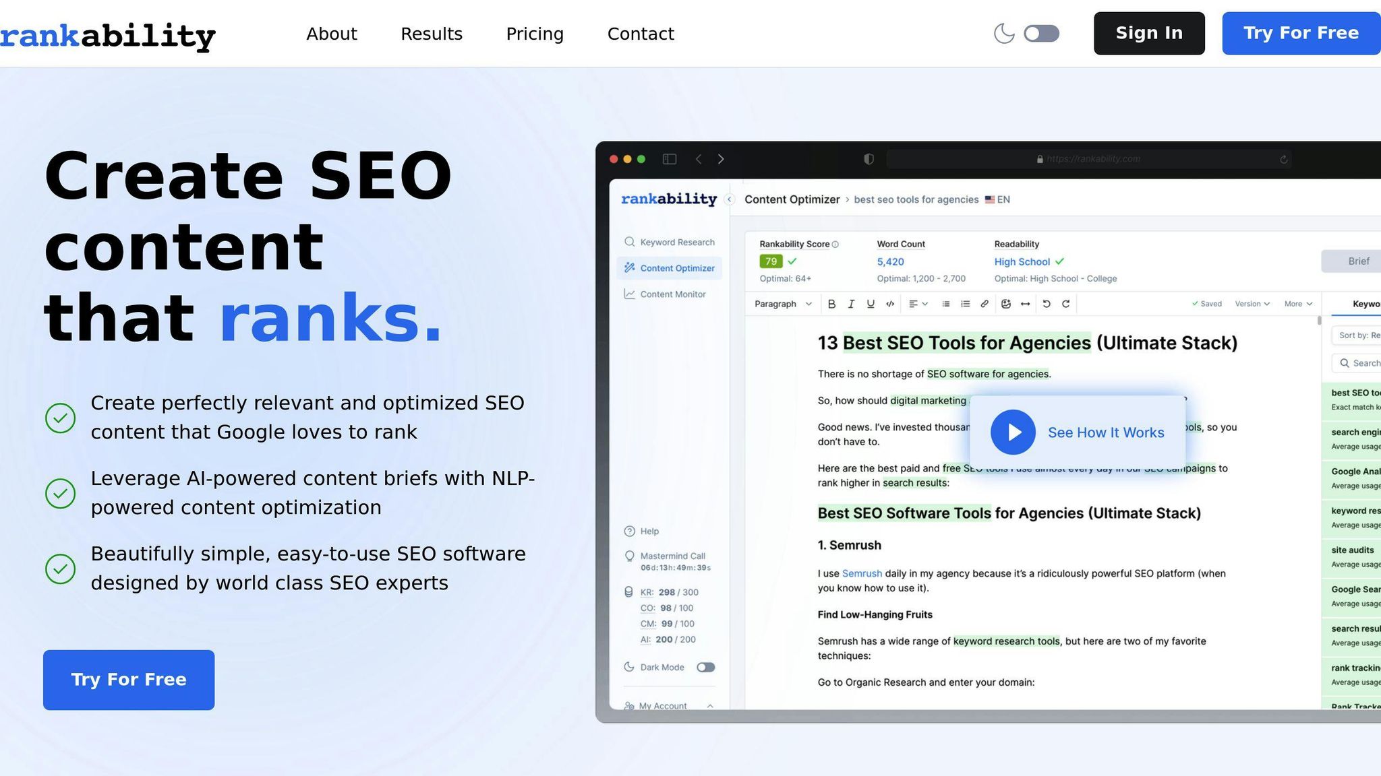
Task: Open the Sort by dropdown in keyword panel
Action: pyautogui.click(x=1356, y=335)
